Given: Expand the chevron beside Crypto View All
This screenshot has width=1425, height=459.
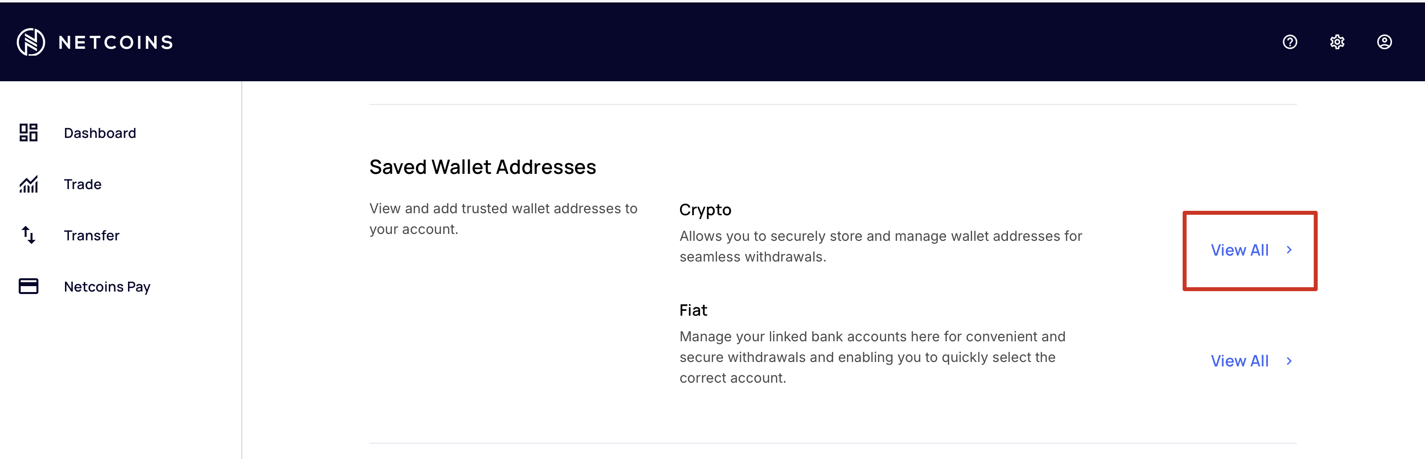Looking at the screenshot, I should [x=1290, y=250].
